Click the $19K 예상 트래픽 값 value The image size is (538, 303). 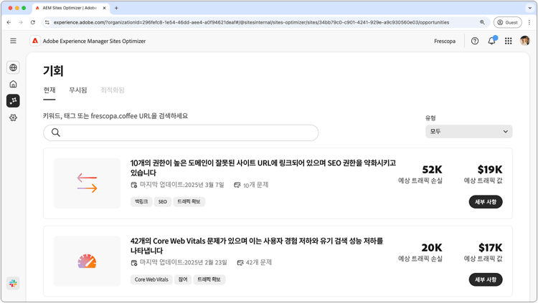pos(490,170)
